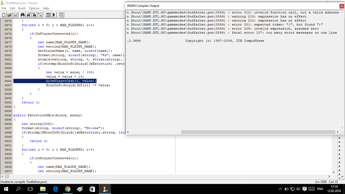Click code line 'BizzInfo[bizid][bTill] -= value;'
The image size is (345, 194).
(78, 85)
